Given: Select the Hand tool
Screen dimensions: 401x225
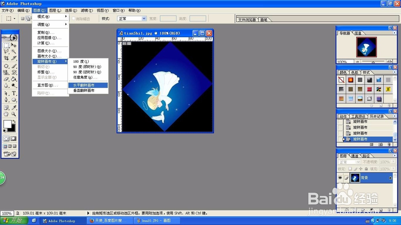Looking at the screenshot, I should click(x=6, y=114).
